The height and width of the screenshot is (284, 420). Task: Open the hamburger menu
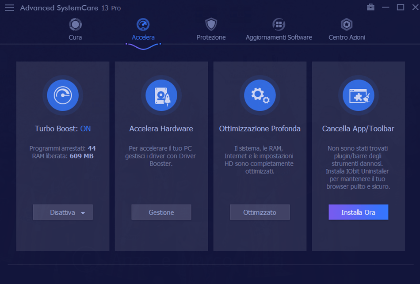pyautogui.click(x=9, y=8)
